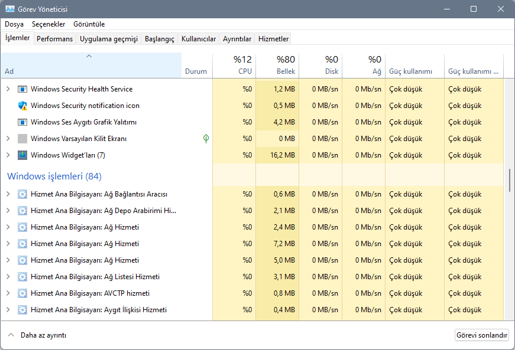Viewport: 515px width, 350px height.
Task: Click the Windows Security Health Service icon
Action: tap(22, 89)
